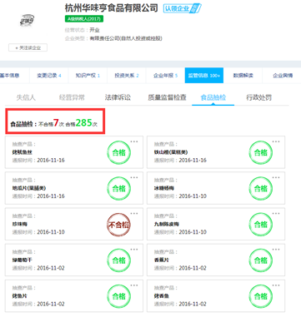Open the 知识产权 1 tab
Viewport: 301px width, 317px height.
point(88,76)
